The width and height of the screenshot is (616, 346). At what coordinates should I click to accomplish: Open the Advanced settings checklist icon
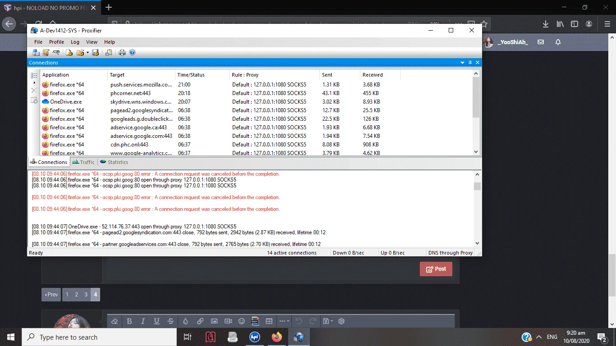(109, 53)
